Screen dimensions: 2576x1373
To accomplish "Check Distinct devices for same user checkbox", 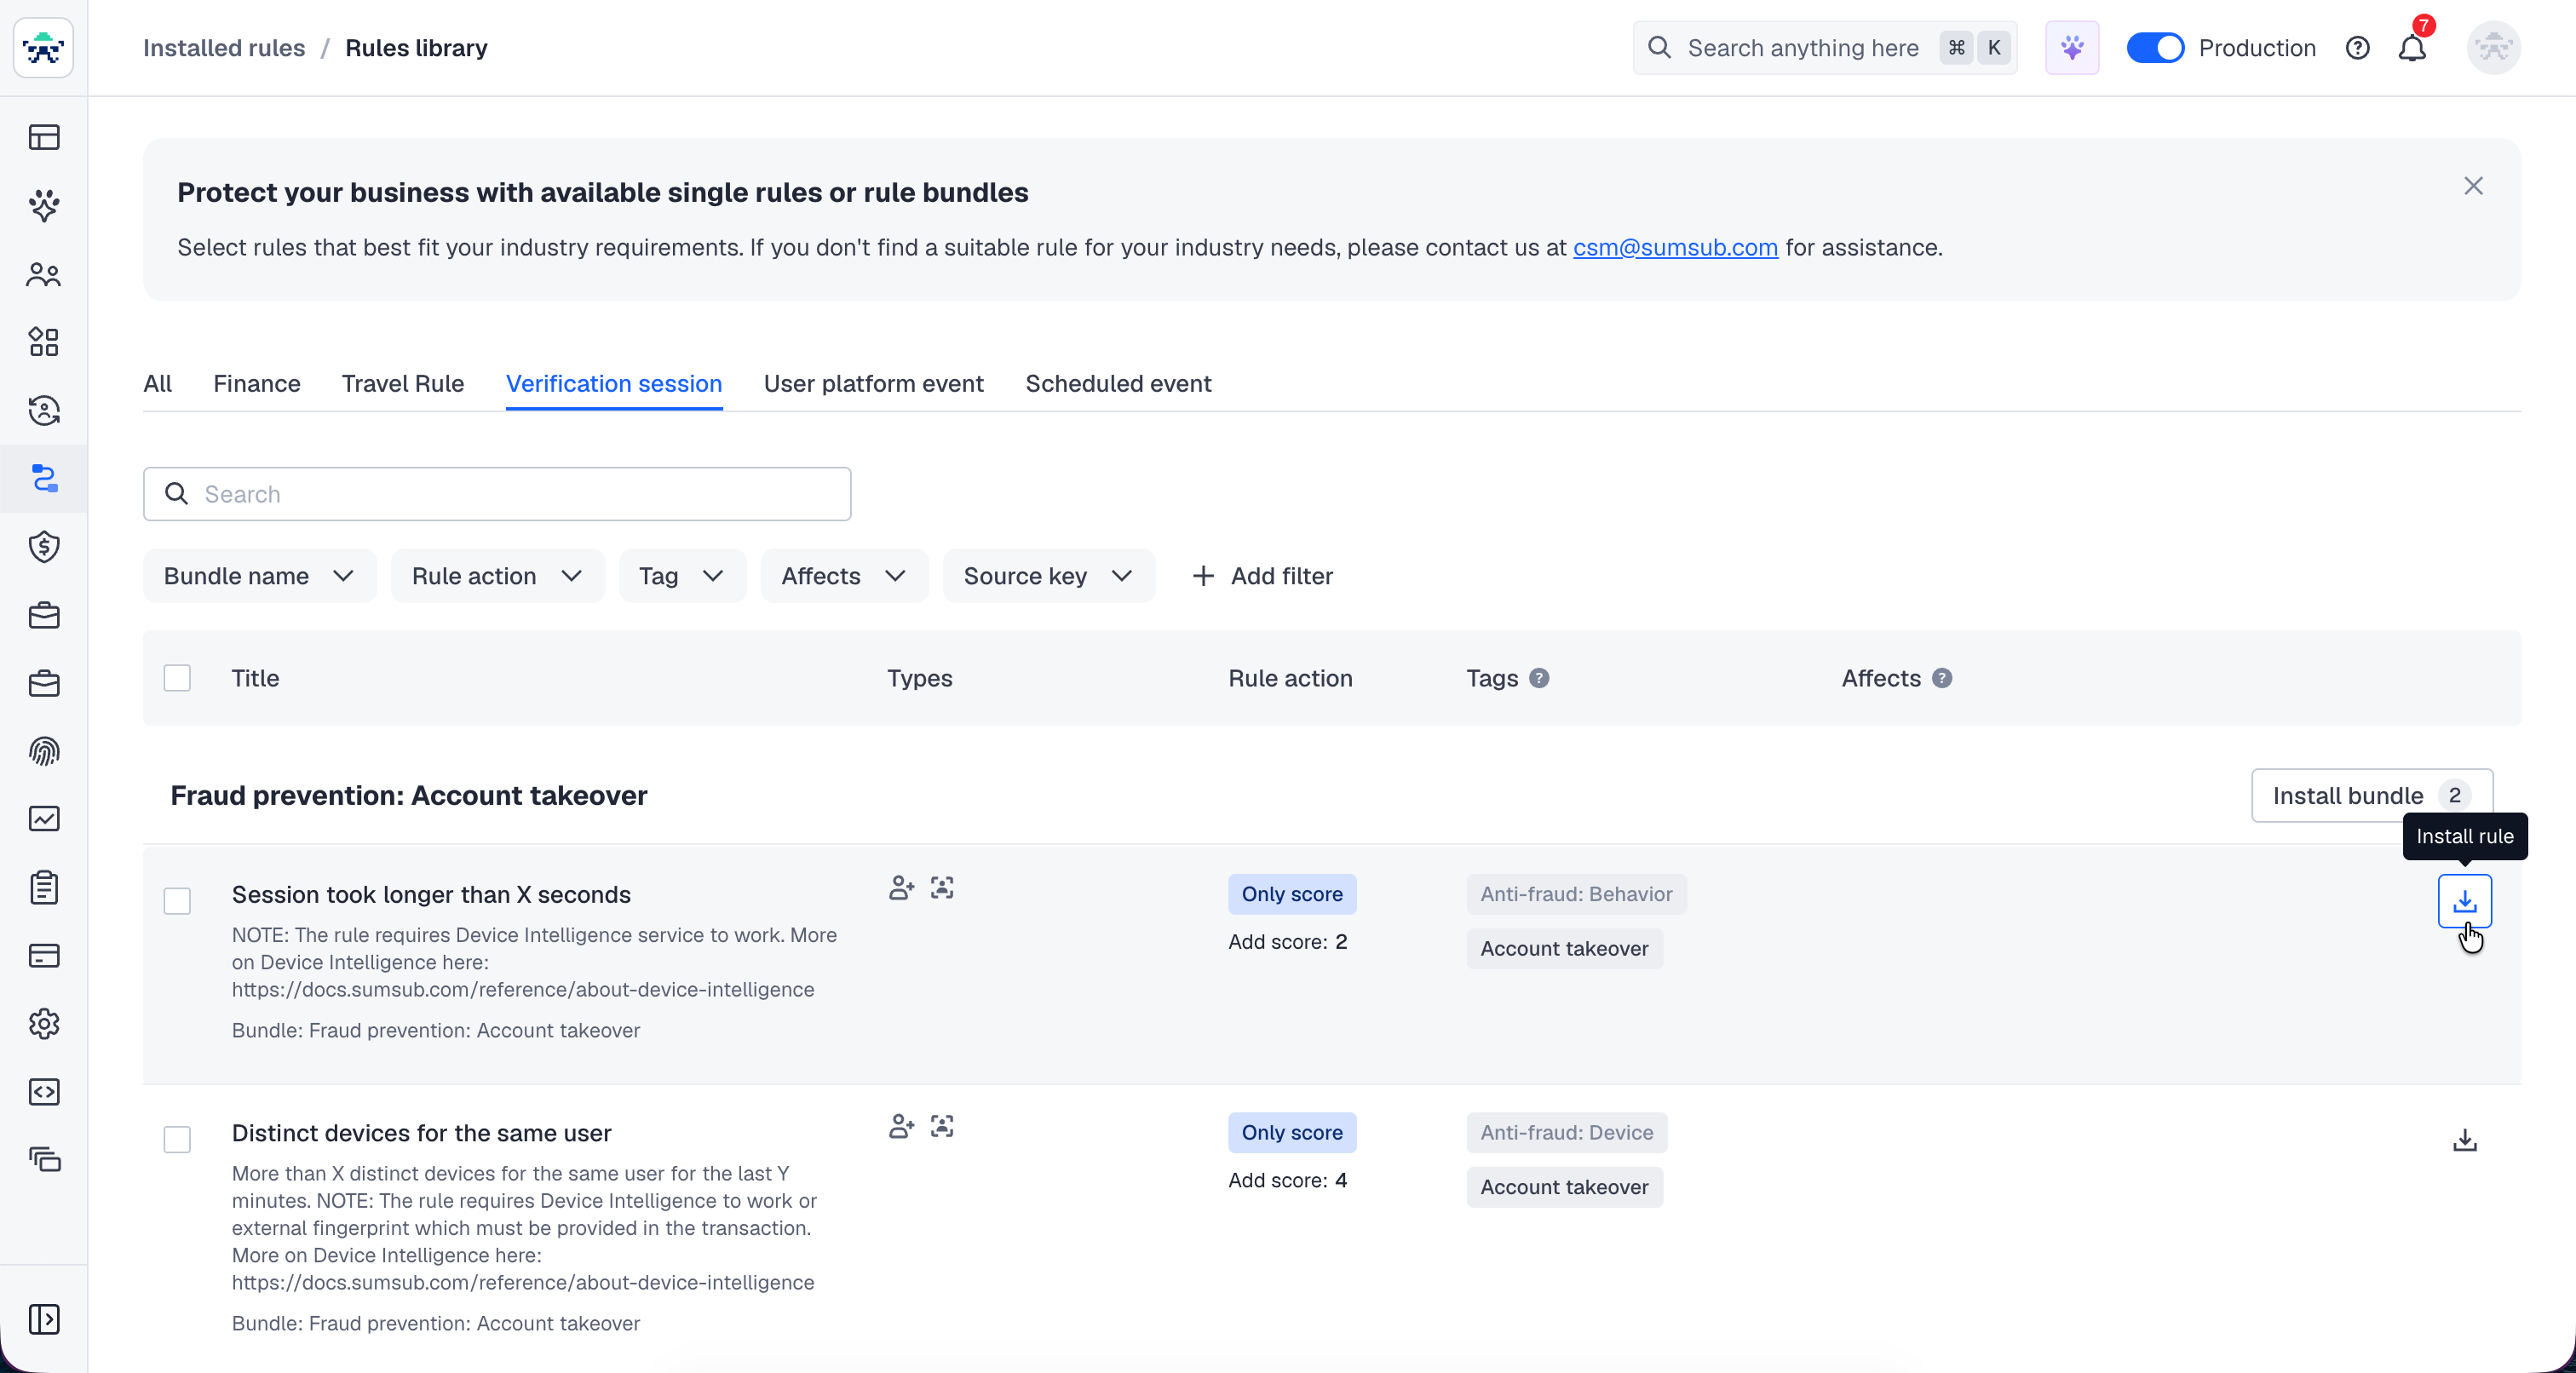I will 177,1139.
